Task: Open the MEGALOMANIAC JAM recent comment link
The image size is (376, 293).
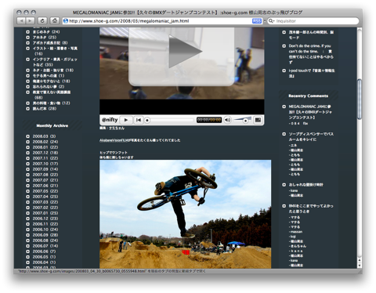Action: pyautogui.click(x=310, y=112)
